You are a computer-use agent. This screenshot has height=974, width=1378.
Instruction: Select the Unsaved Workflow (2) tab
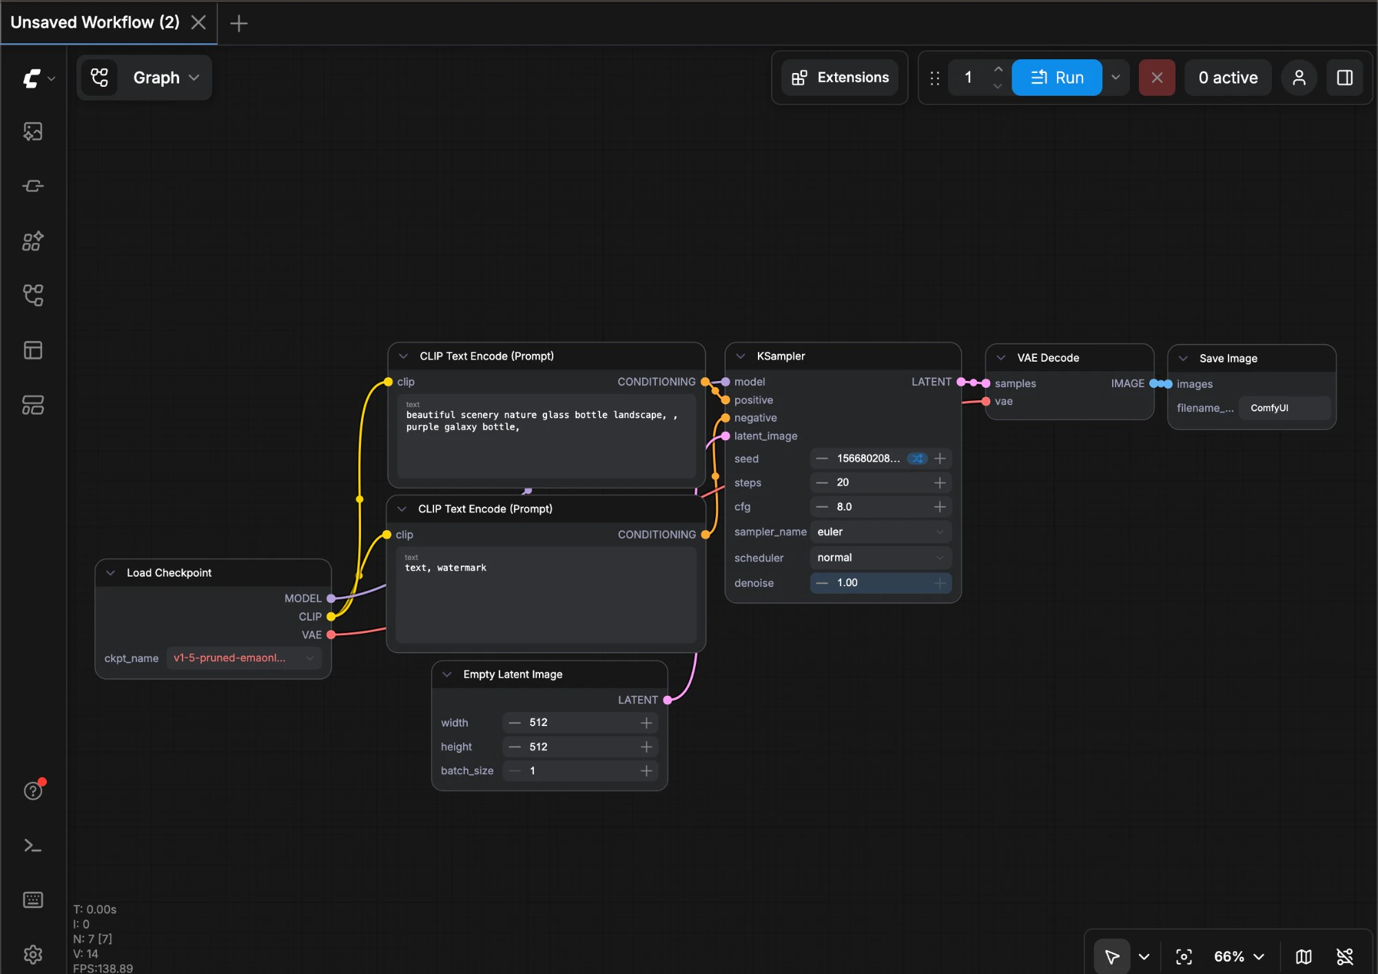click(x=94, y=22)
